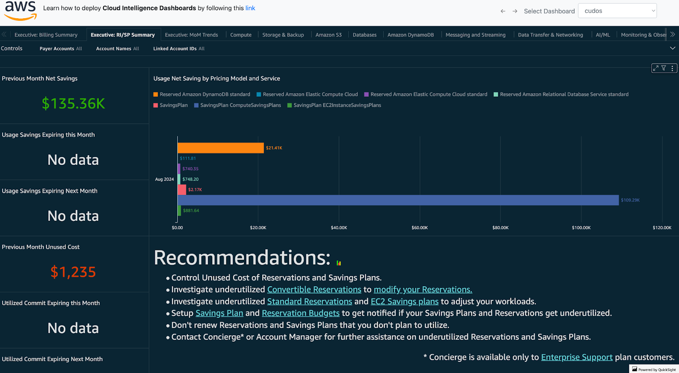Click the Usage Savings Expiring this Month title
Screen dimensions: 679x373
pos(48,135)
